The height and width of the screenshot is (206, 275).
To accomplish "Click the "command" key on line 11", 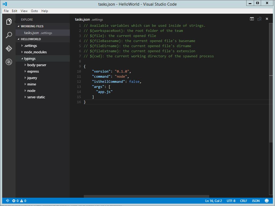I will pos(101,76).
